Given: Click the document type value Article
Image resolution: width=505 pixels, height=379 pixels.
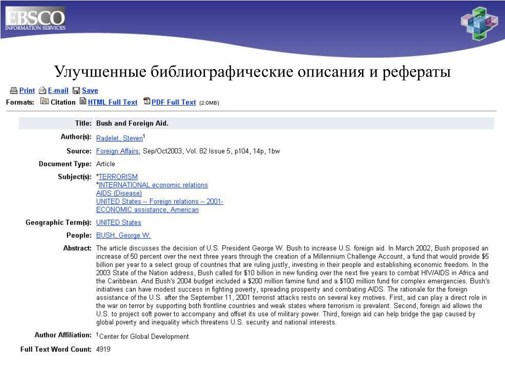Looking at the screenshot, I should coord(106,164).
